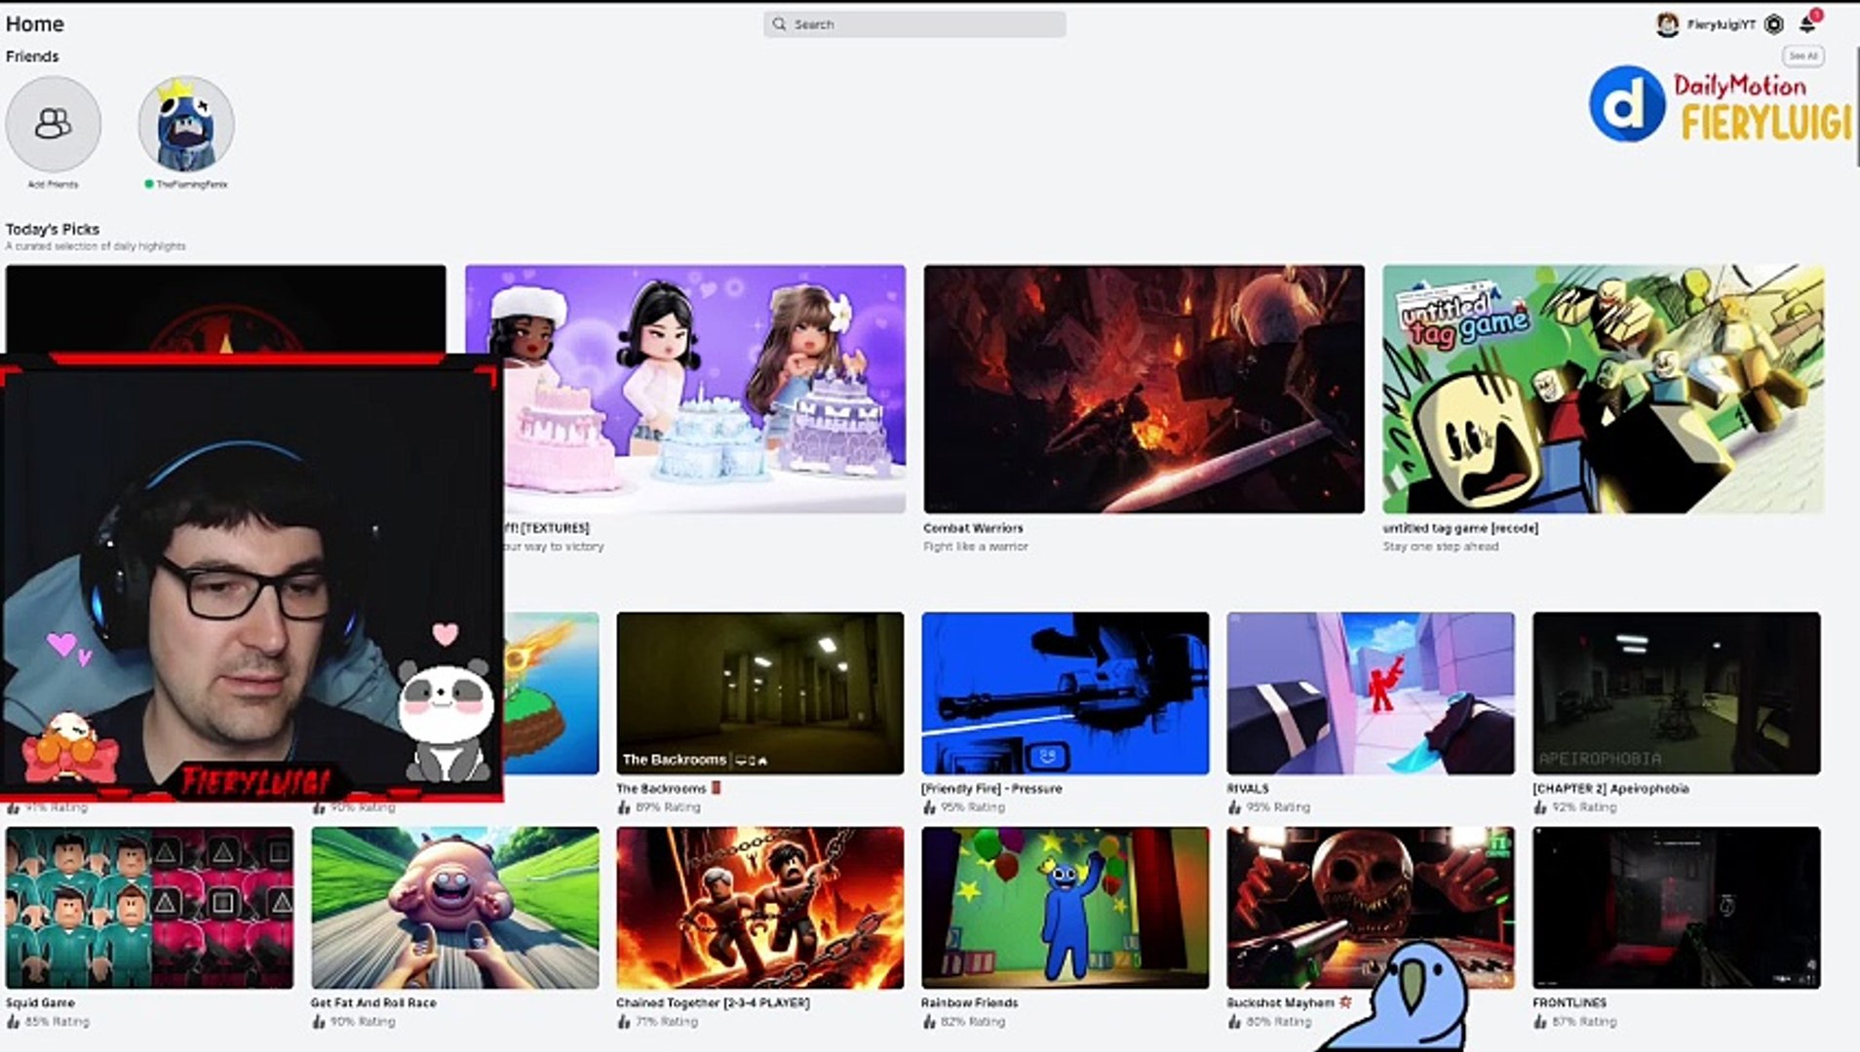This screenshot has width=1860, height=1052.
Task: Click Stay one step ahead subtitle
Action: click(1441, 546)
